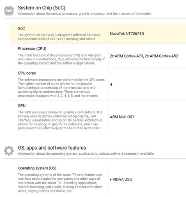
Task: Click the System on Chip (SoC) heading
Action: (x=41, y=8)
